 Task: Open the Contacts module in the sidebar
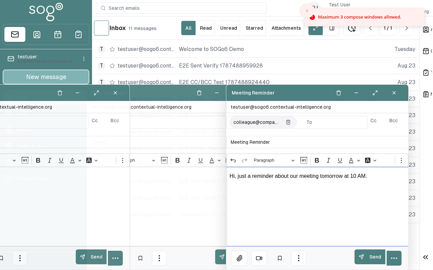pos(37,34)
